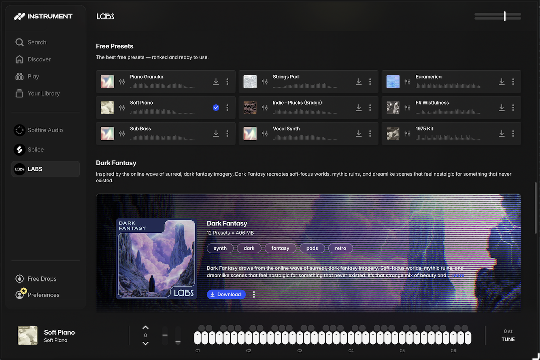Download the Vocal Synth preset
The height and width of the screenshot is (360, 540).
(359, 133)
